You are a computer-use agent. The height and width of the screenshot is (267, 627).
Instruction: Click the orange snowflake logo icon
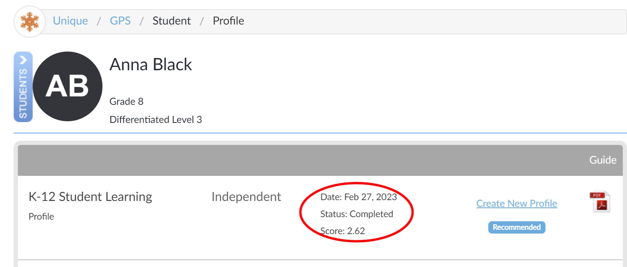(30, 21)
